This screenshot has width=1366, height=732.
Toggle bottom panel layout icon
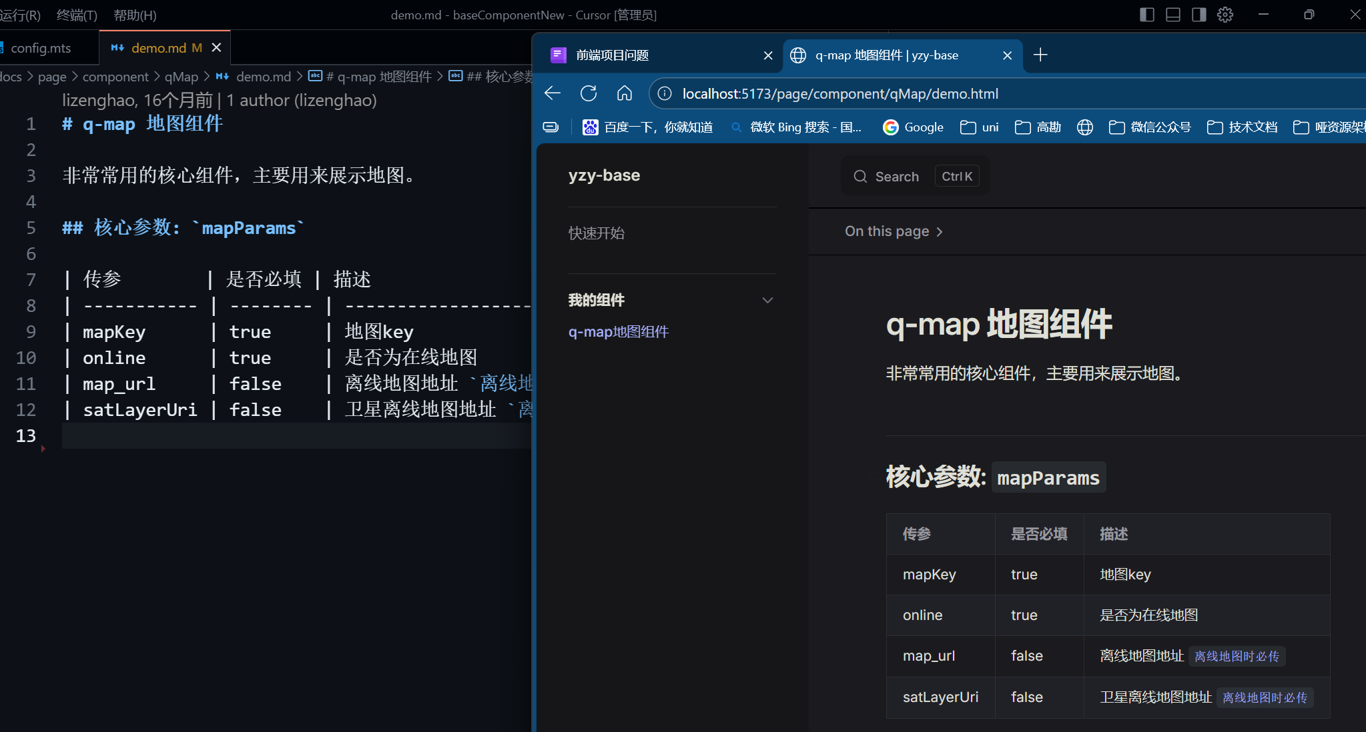click(x=1172, y=15)
